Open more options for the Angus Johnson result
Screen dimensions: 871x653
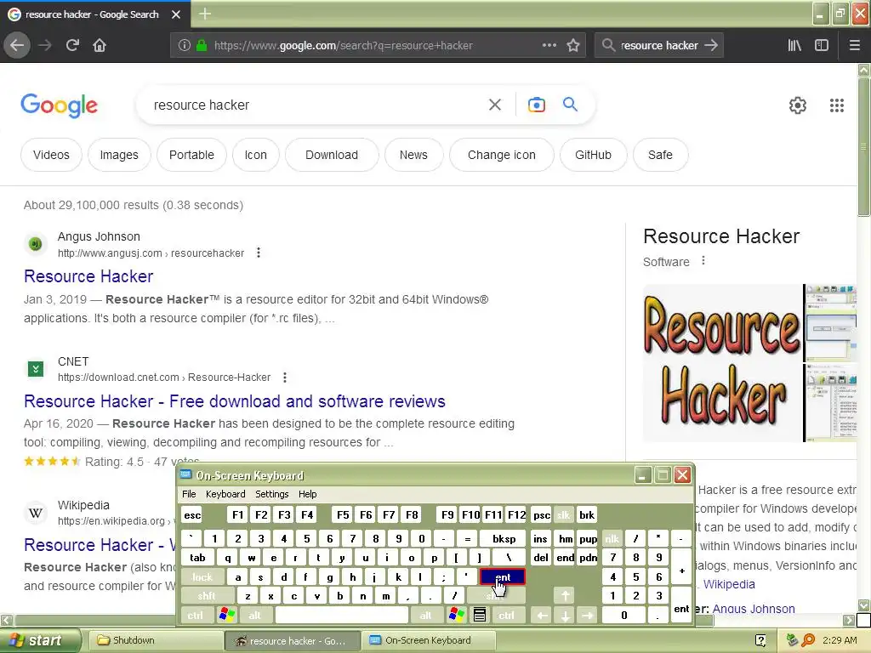point(259,253)
